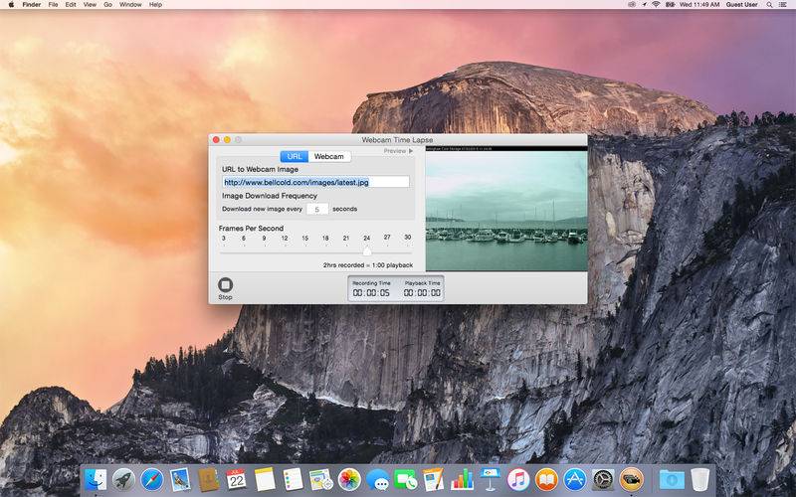Open the Wi-Fi status menu

point(656,5)
